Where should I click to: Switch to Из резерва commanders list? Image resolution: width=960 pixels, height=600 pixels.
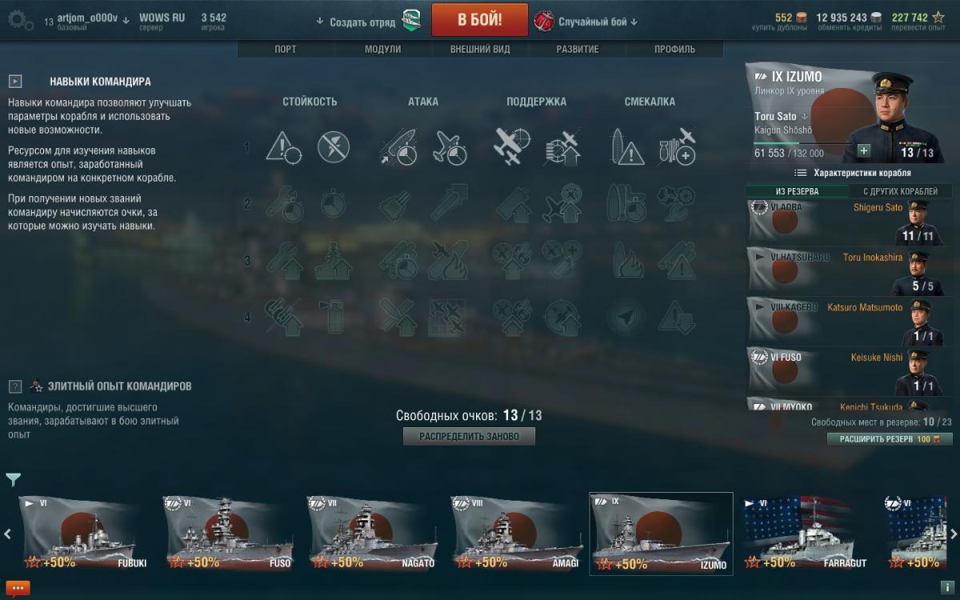tap(797, 191)
